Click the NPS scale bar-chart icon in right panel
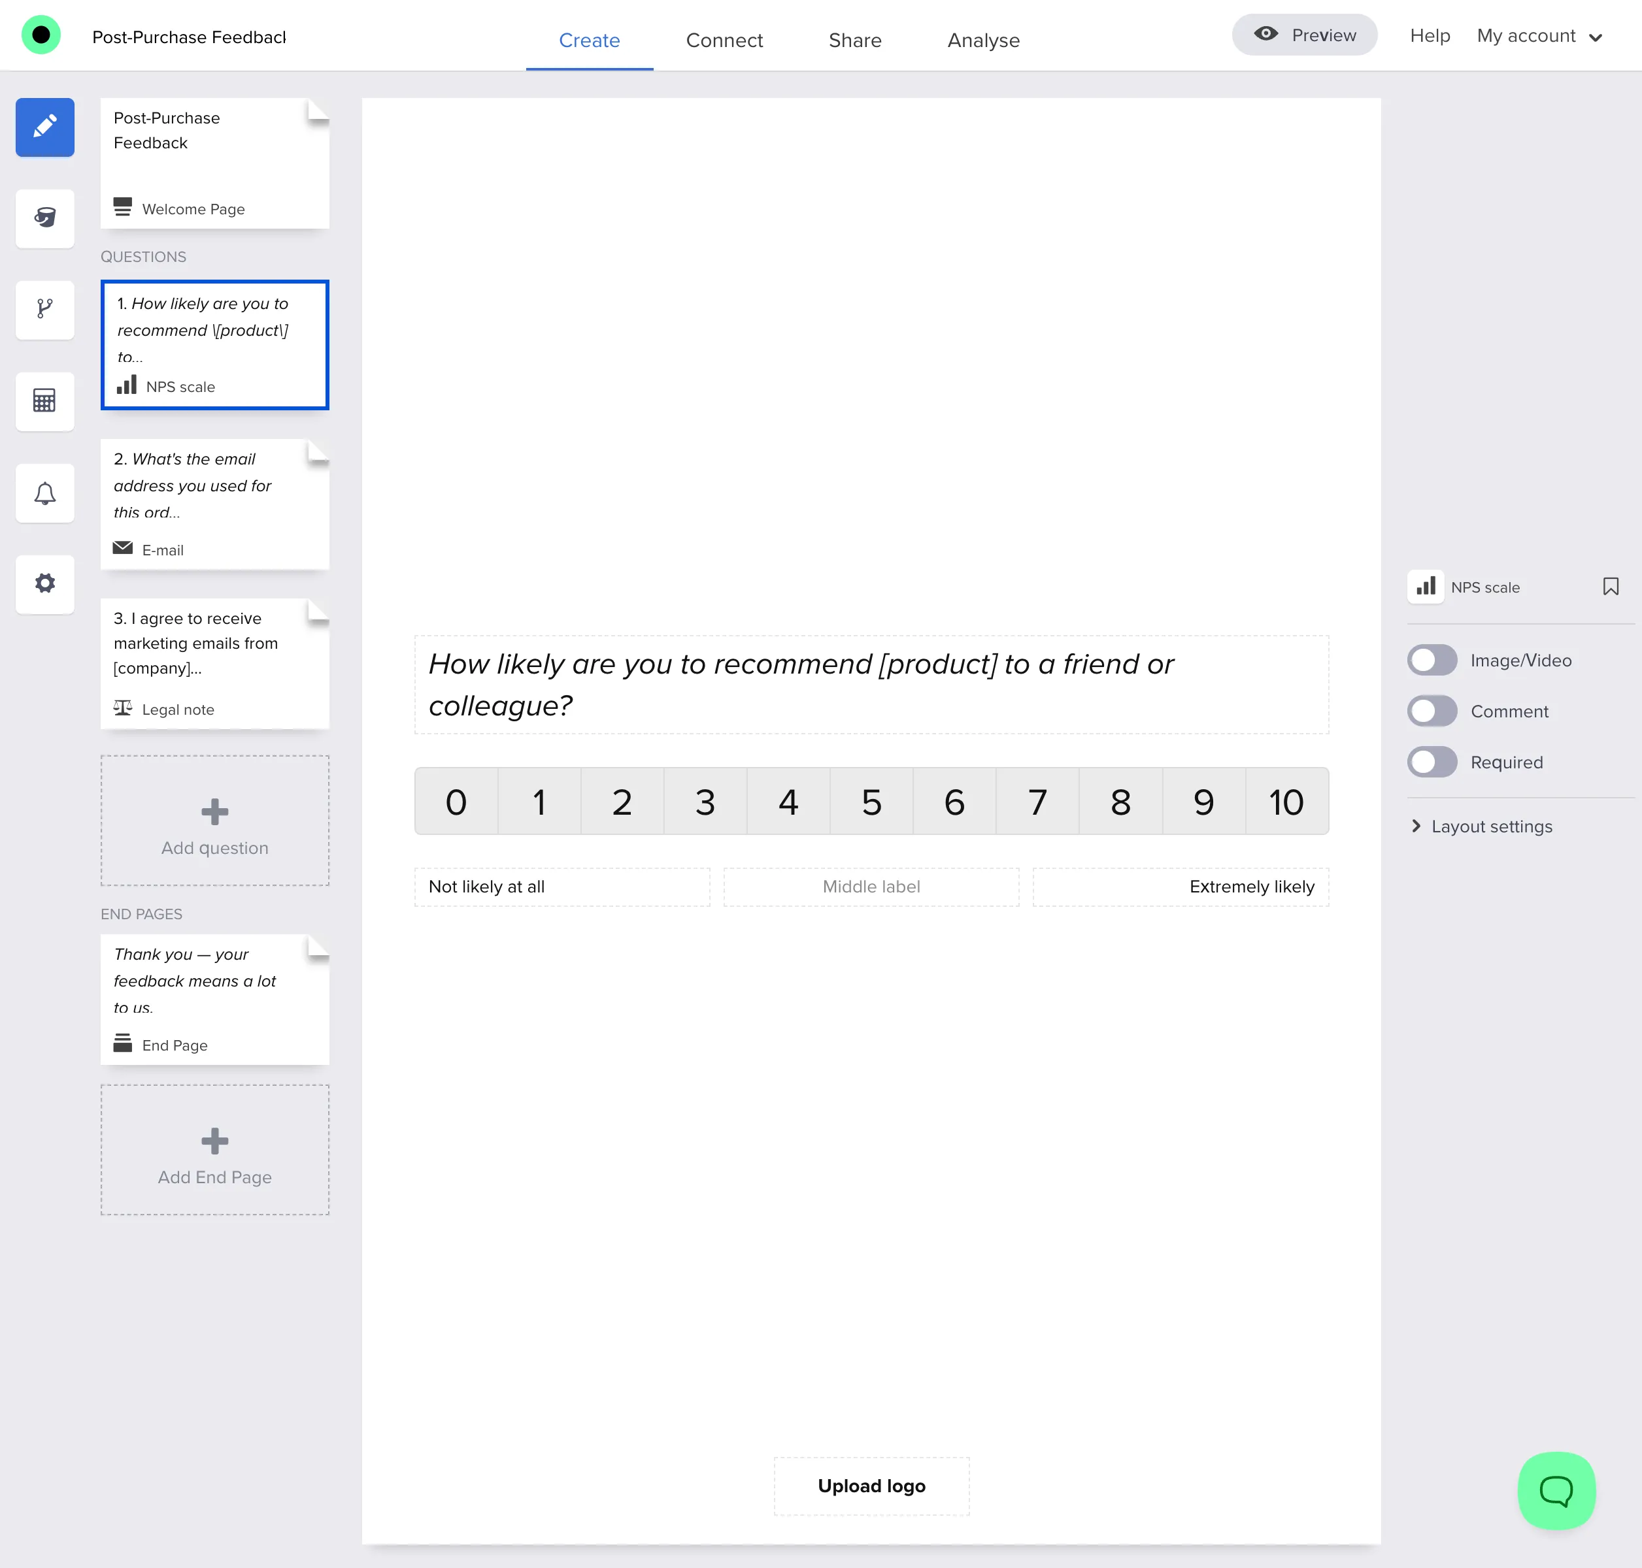The width and height of the screenshot is (1642, 1568). coord(1426,586)
